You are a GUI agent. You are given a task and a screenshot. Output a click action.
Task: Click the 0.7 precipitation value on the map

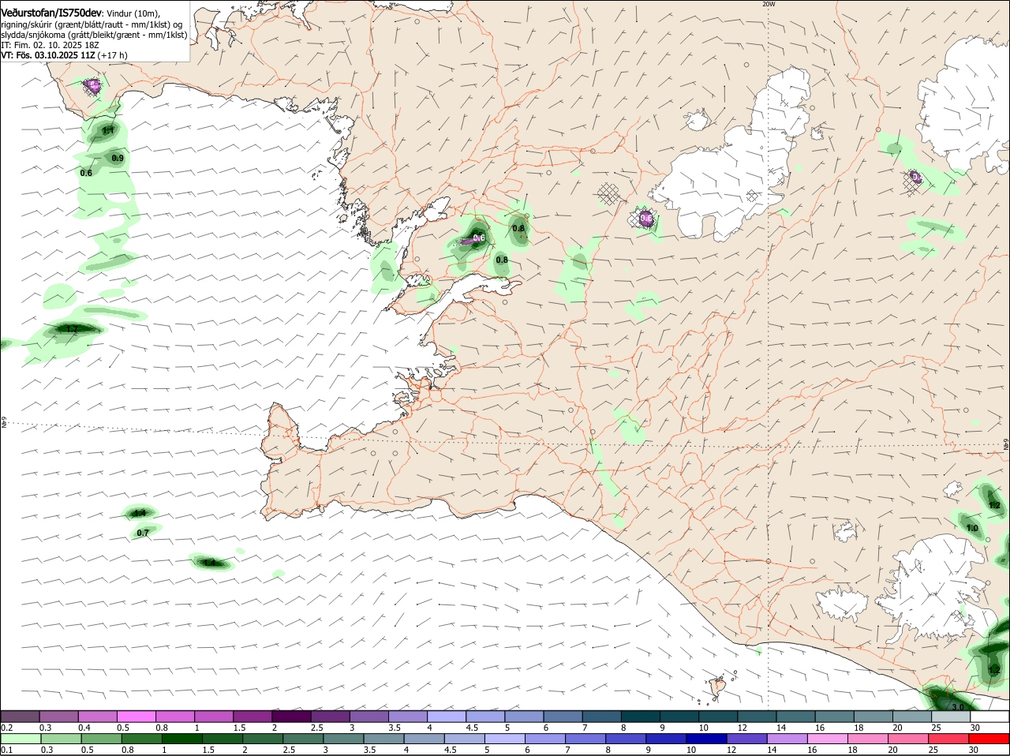click(143, 533)
